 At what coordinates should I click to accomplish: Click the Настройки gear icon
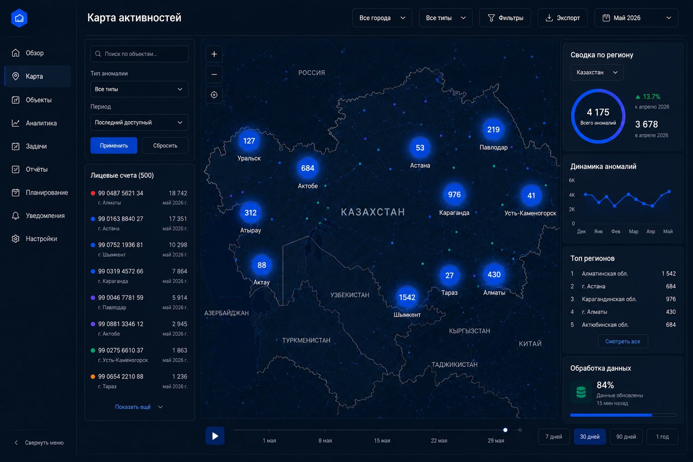tap(16, 239)
